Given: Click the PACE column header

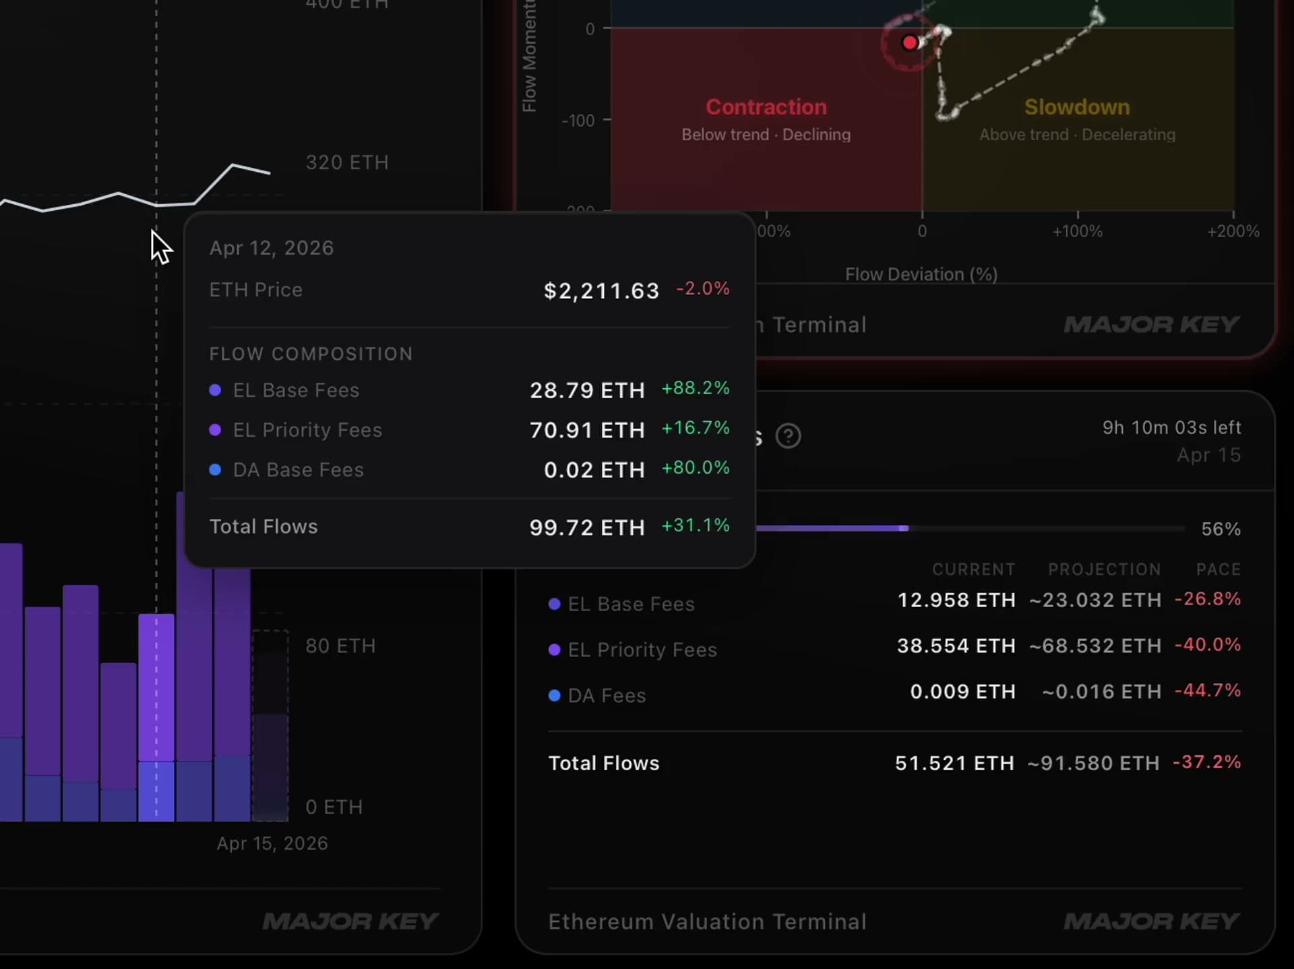Looking at the screenshot, I should pyautogui.click(x=1219, y=569).
